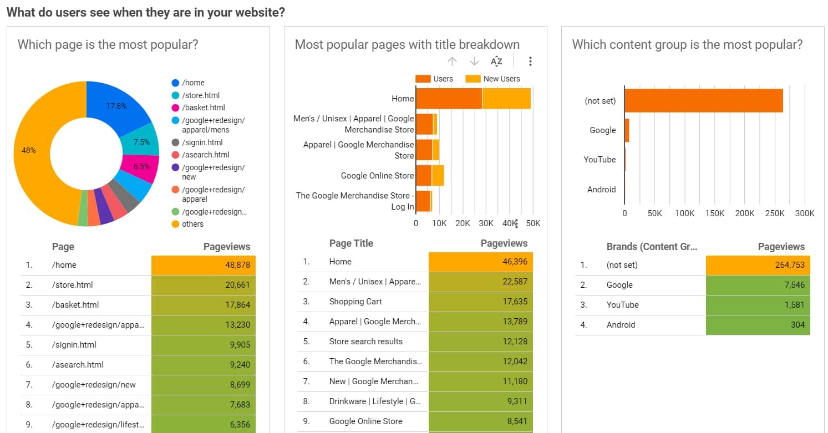This screenshot has height=433, width=828.
Task: Click the YouTube row in Brands table
Action: point(693,305)
